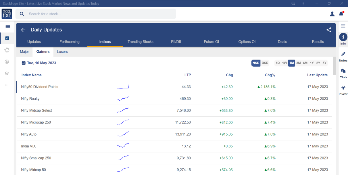This screenshot has height=175, width=348.
Task: Click the Search for a stock field
Action: pyautogui.click(x=98, y=14)
